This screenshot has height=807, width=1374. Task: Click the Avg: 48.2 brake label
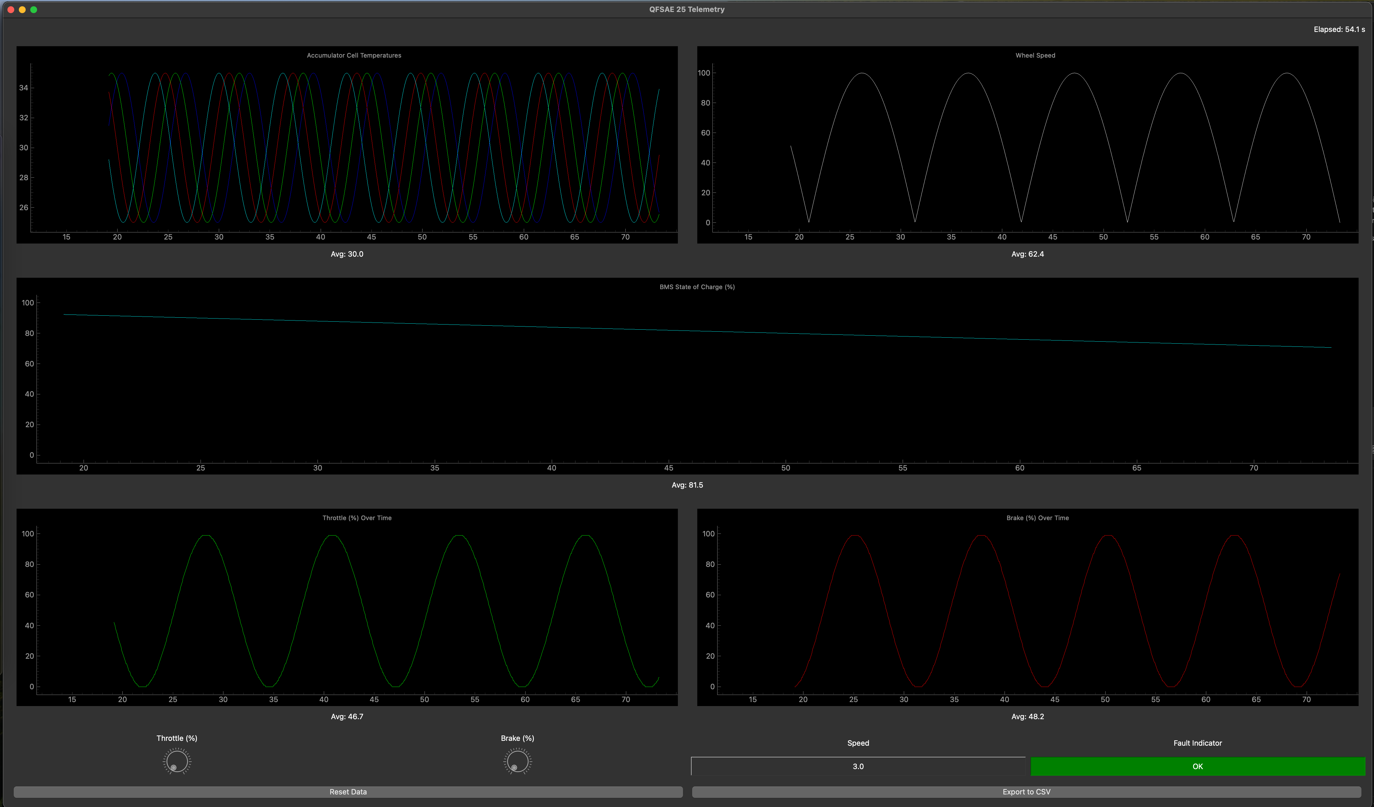click(x=1027, y=717)
